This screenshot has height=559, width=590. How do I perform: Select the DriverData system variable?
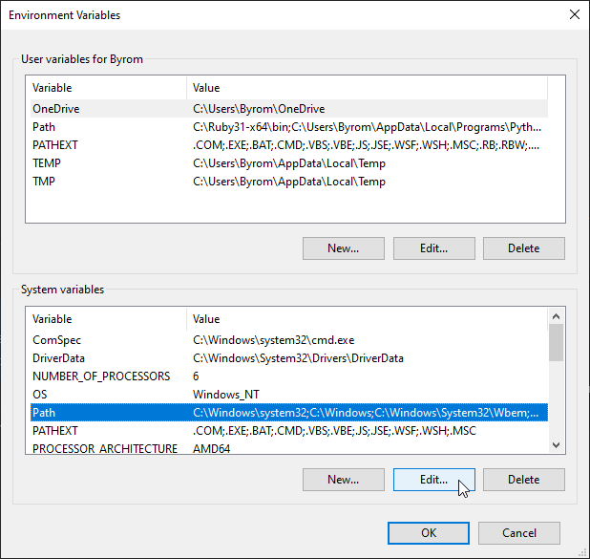point(289,358)
